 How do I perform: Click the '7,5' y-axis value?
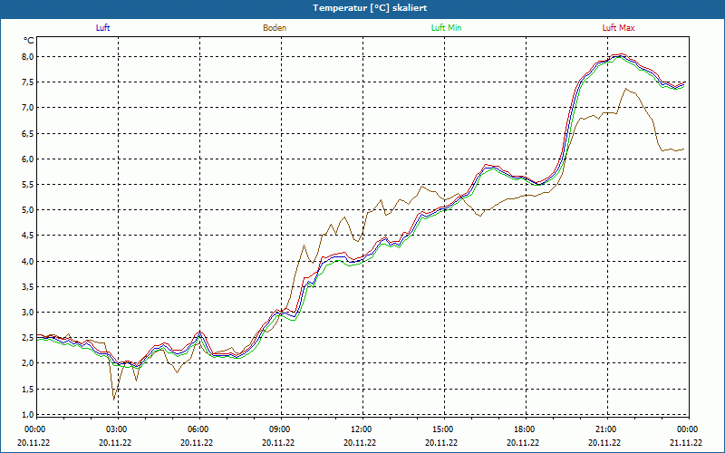(29, 82)
